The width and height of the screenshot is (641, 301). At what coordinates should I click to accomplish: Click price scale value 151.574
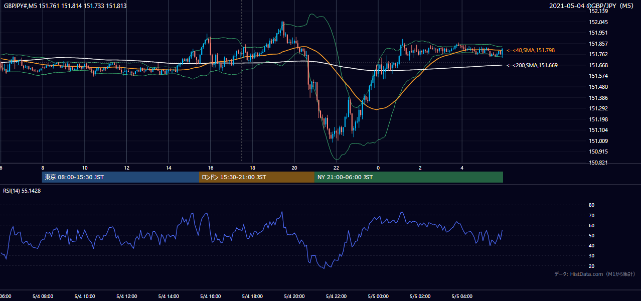tap(598, 76)
